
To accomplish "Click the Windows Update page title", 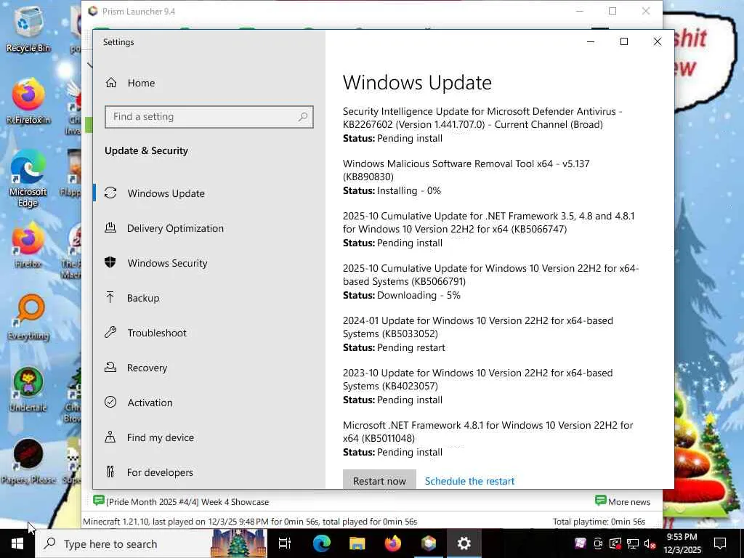I will click(417, 83).
